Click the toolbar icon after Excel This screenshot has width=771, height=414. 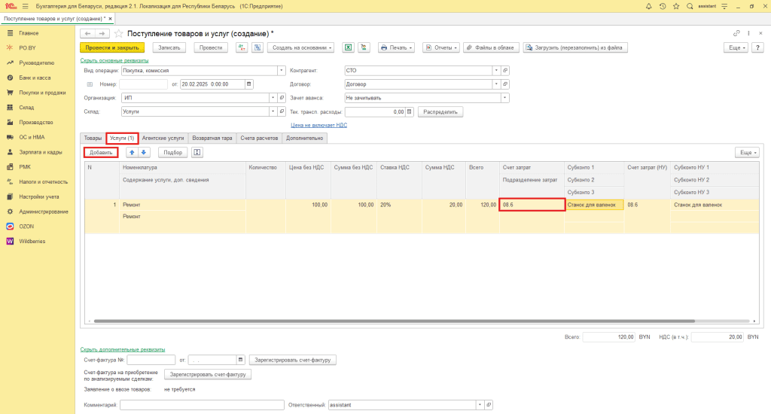[364, 47]
